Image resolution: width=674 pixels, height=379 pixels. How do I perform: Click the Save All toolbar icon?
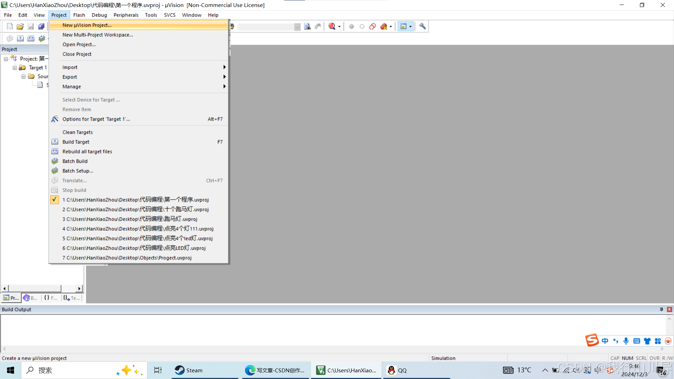coord(41,26)
